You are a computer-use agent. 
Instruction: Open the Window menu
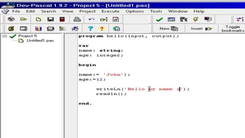tap(178, 11)
